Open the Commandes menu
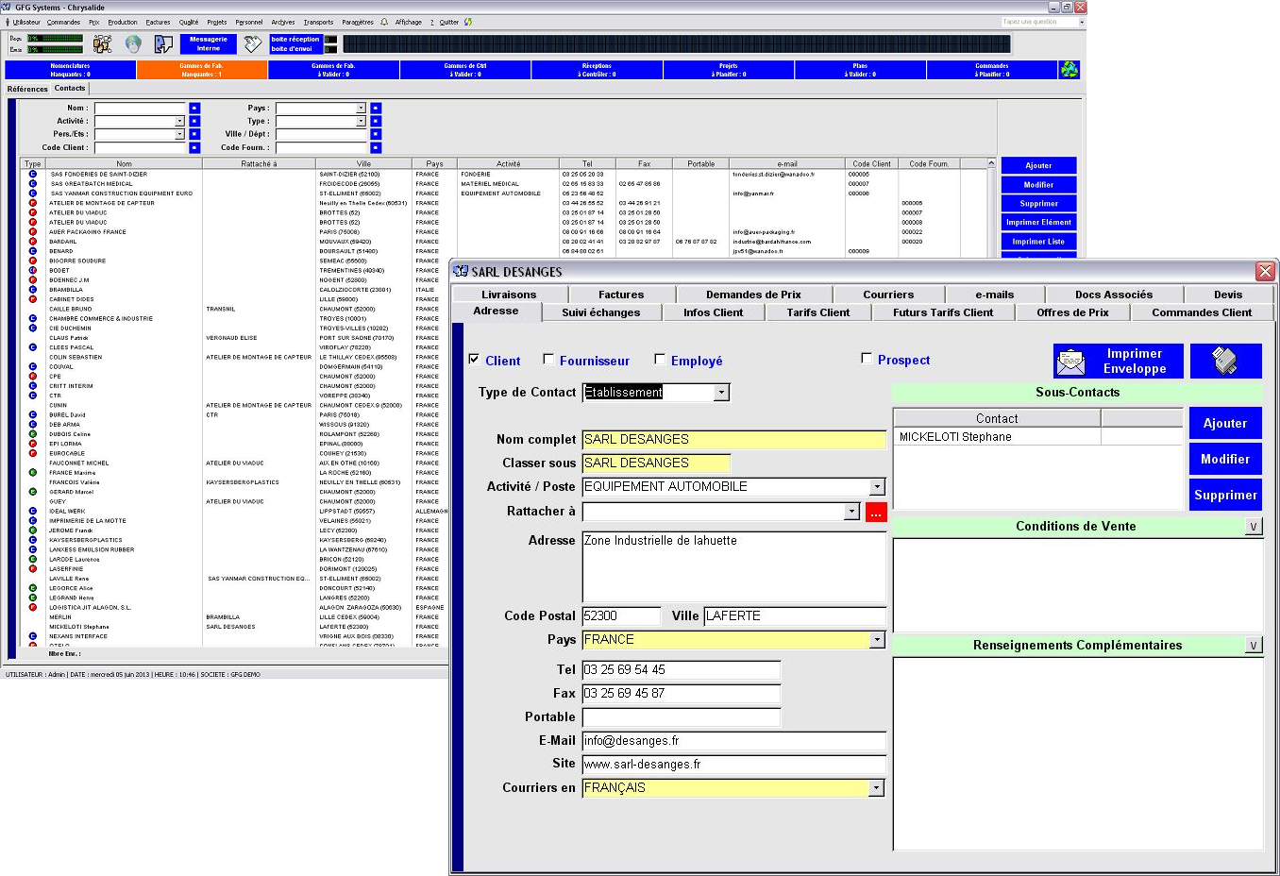Viewport: 1280px width, 876px height. click(x=63, y=22)
